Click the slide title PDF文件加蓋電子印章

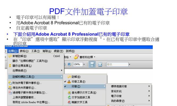(89, 12)
